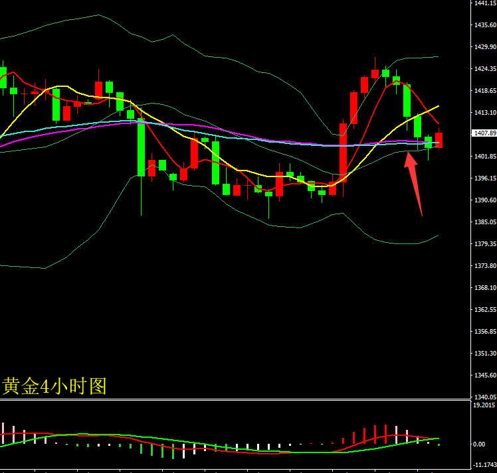This screenshot has width=497, height=473.
Task: Choose the 1362.55 price scale label
Action: click(485, 310)
